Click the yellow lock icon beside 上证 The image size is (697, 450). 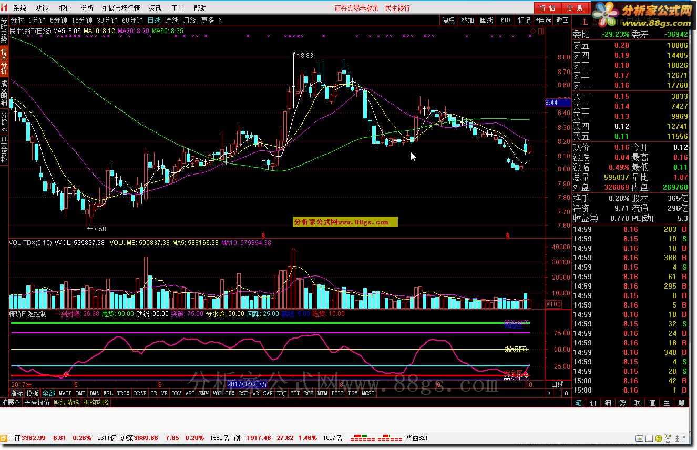(x=4, y=438)
